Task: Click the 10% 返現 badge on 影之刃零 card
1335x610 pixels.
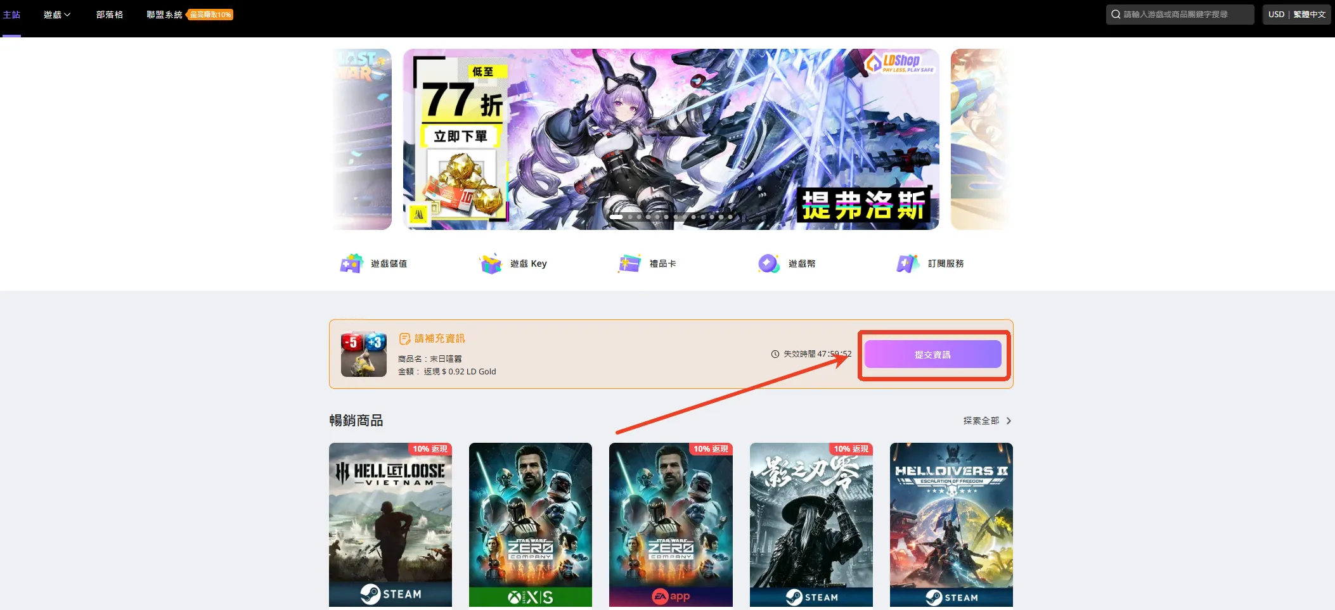Action: (x=851, y=449)
